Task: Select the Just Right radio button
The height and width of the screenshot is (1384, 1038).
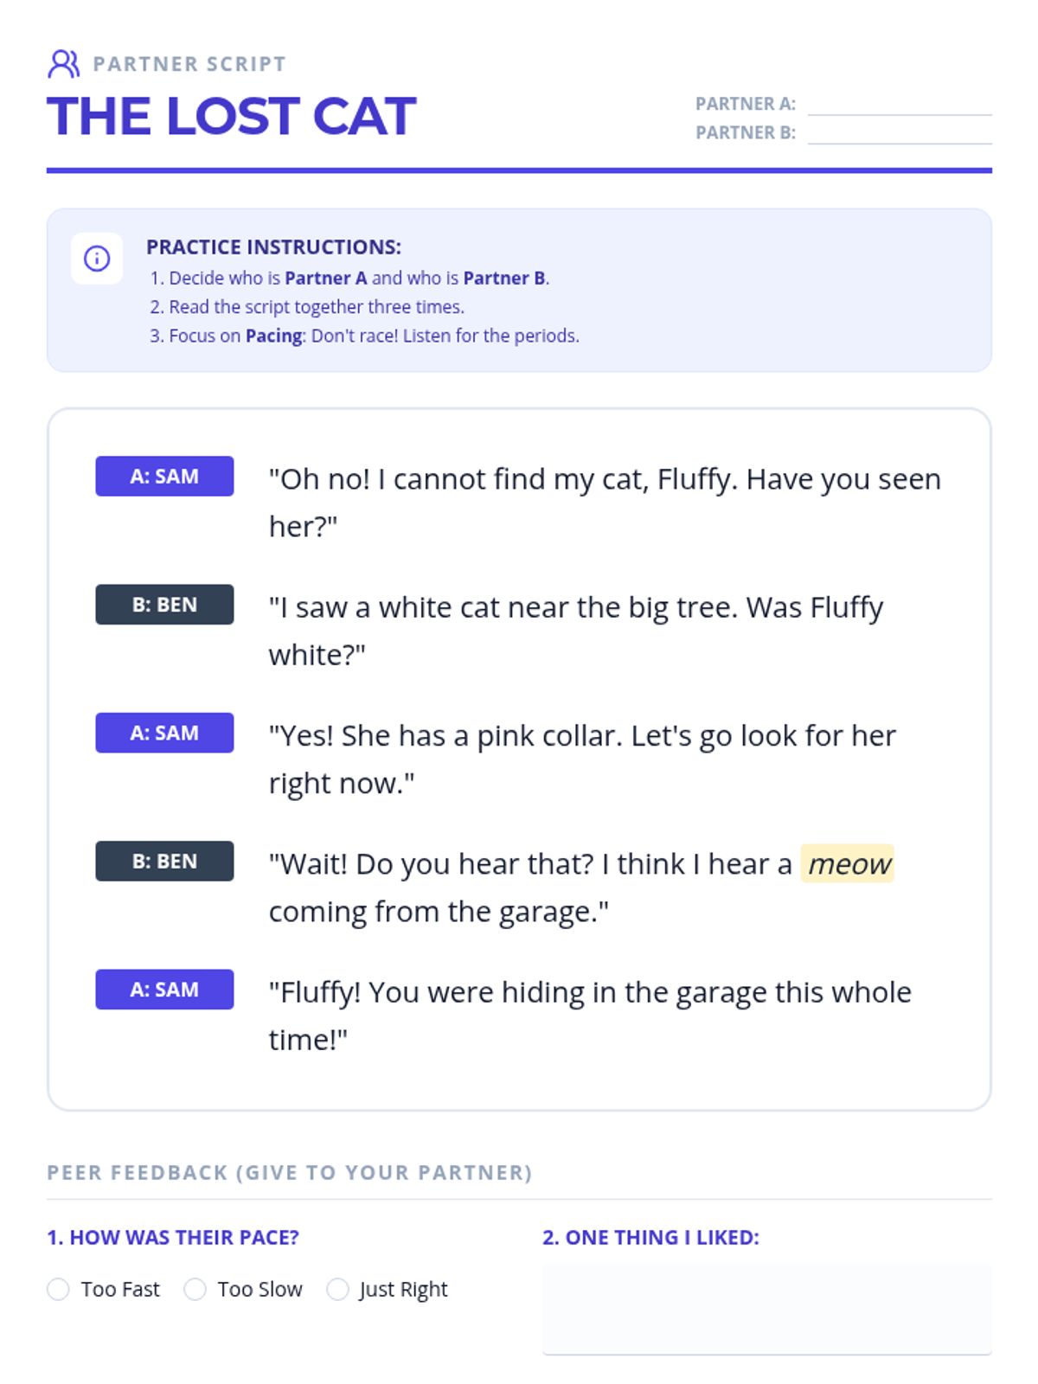Action: coord(337,1289)
